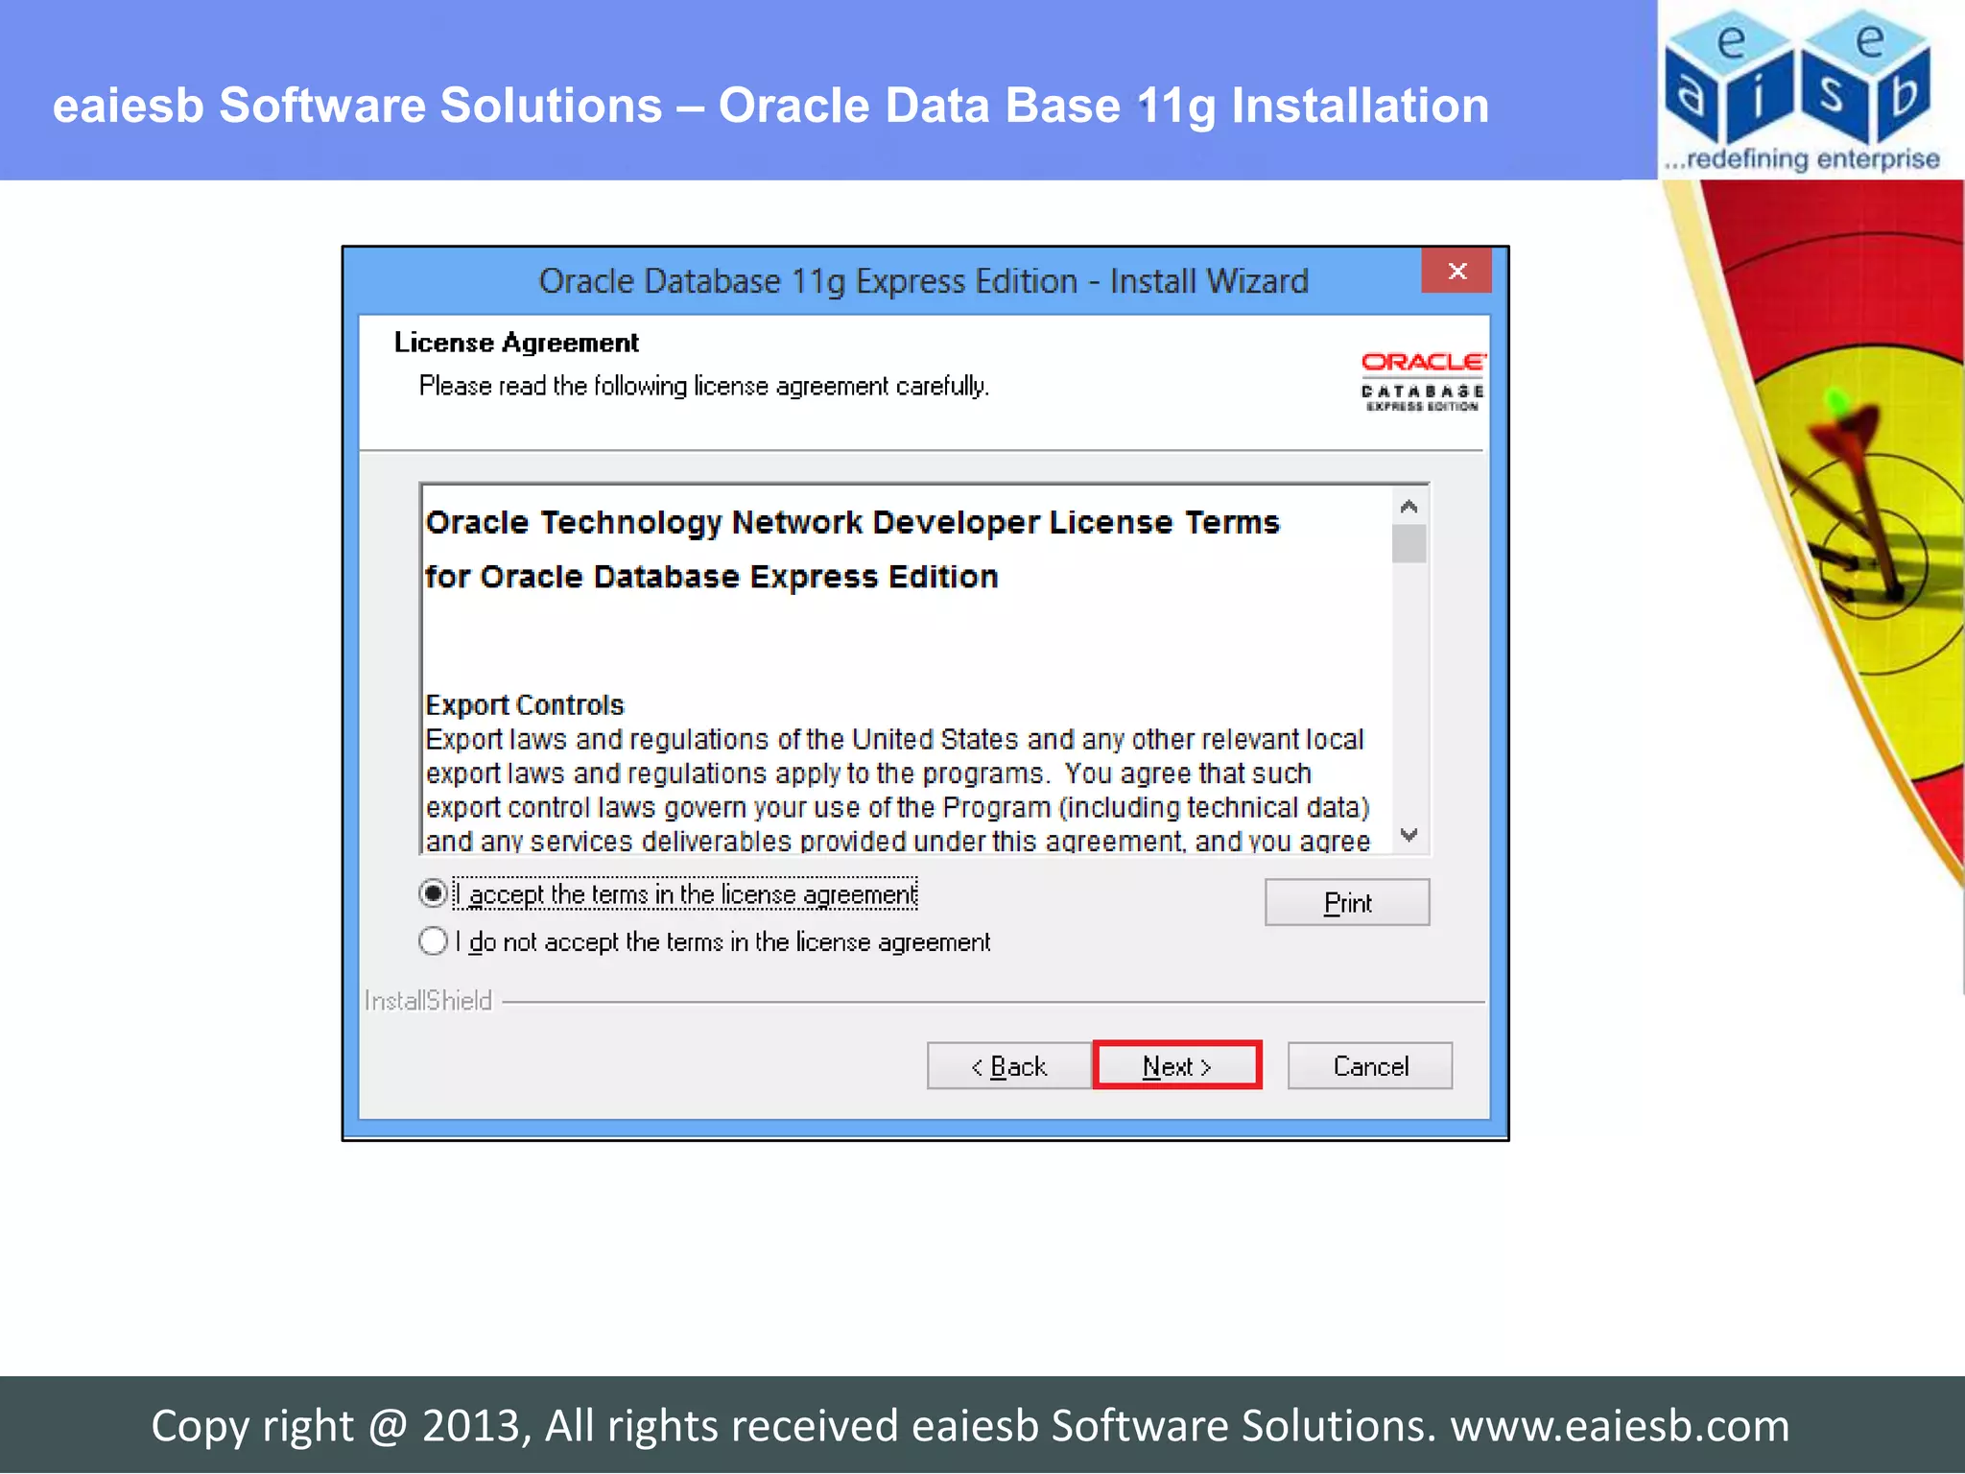The width and height of the screenshot is (1965, 1474).
Task: Click the license text scrollbar thumb
Action: (x=1409, y=543)
